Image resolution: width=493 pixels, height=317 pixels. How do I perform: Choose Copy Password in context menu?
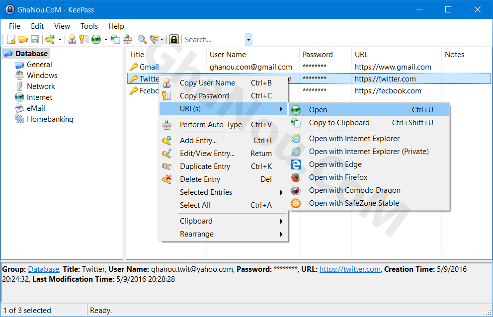224,96
